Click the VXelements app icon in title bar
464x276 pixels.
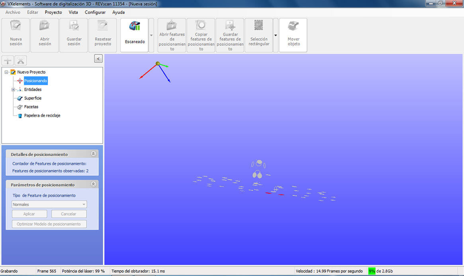click(3, 4)
